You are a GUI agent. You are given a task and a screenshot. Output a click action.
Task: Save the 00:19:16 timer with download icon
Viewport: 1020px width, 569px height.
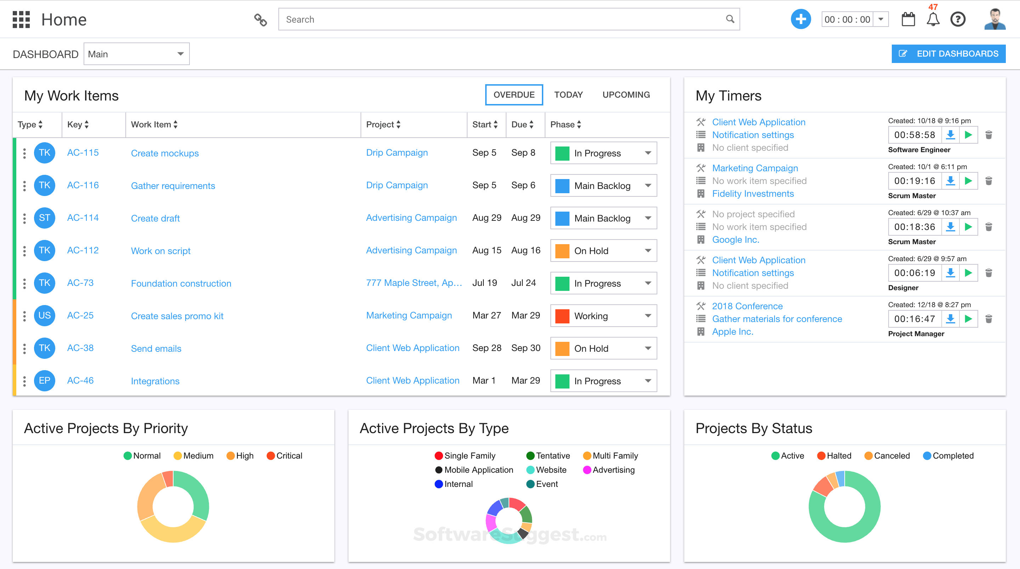[950, 181]
